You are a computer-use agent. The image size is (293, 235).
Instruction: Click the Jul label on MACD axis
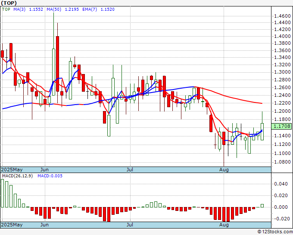[x=130, y=225]
